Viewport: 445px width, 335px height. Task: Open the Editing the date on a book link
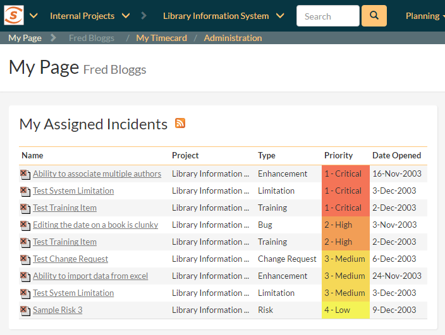(95, 225)
